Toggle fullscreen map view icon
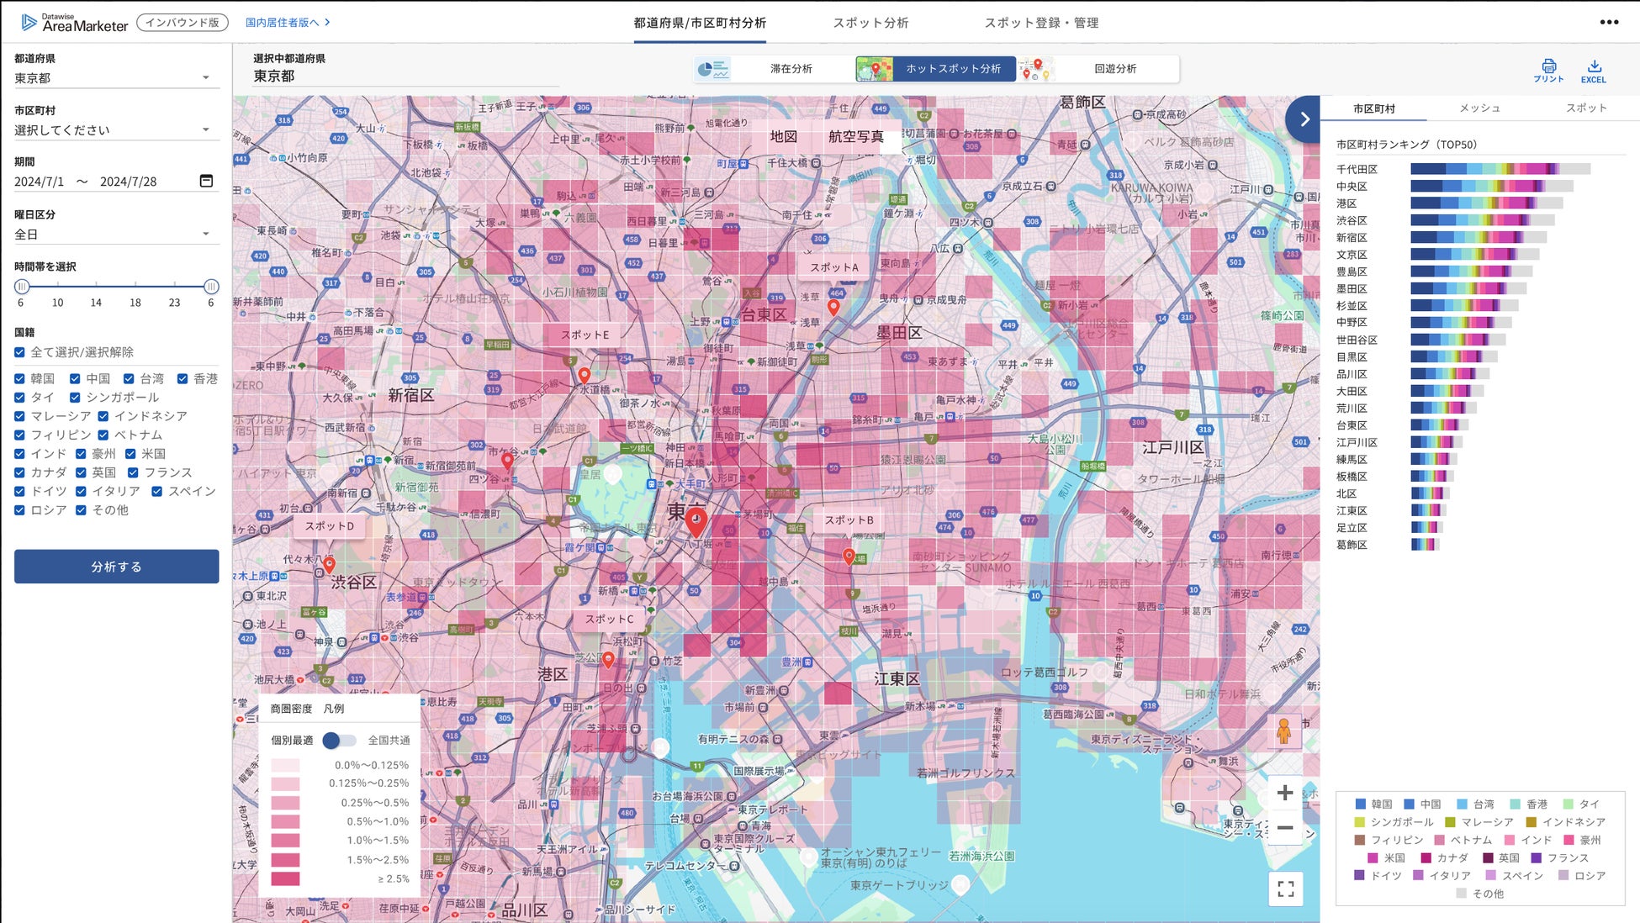The image size is (1640, 923). (x=1285, y=889)
